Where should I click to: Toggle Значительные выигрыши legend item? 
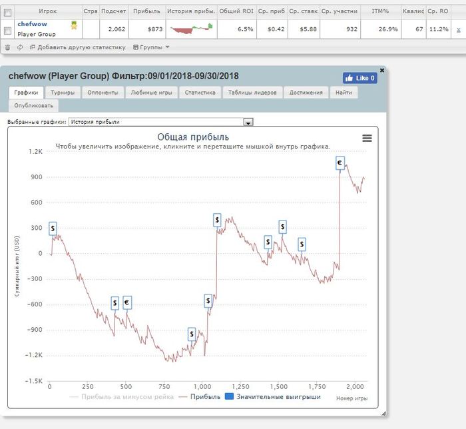tap(273, 397)
